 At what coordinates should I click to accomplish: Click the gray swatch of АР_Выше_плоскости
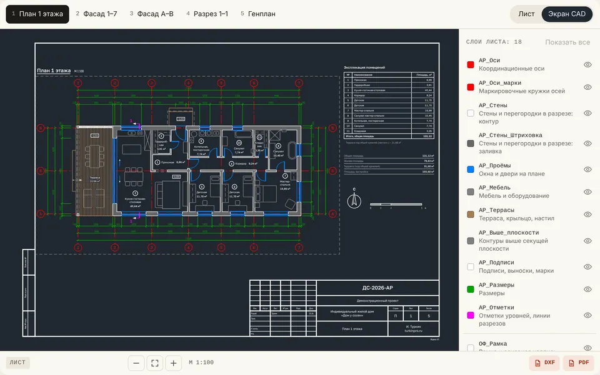point(471,241)
